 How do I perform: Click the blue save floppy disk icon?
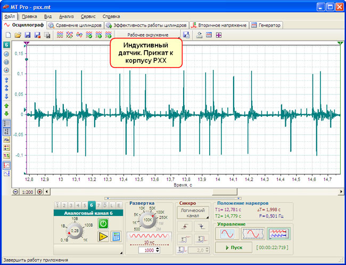pyautogui.click(x=28, y=35)
